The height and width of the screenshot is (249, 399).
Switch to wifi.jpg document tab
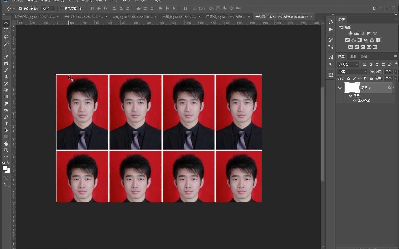[133, 17]
